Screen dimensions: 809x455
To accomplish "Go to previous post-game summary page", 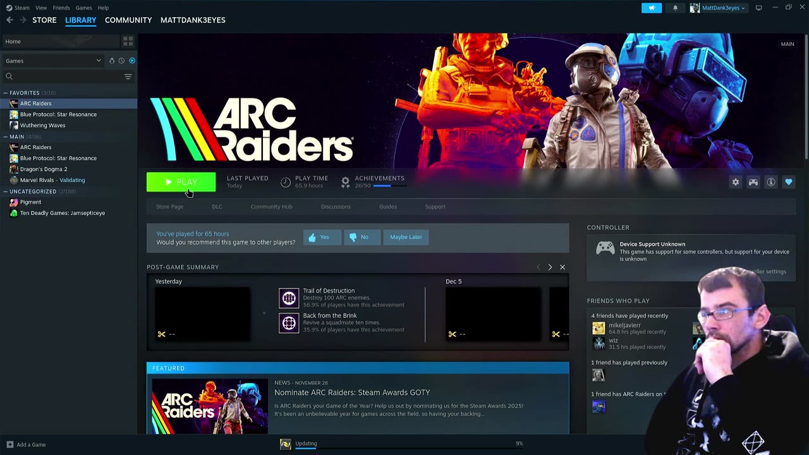I will click(538, 267).
